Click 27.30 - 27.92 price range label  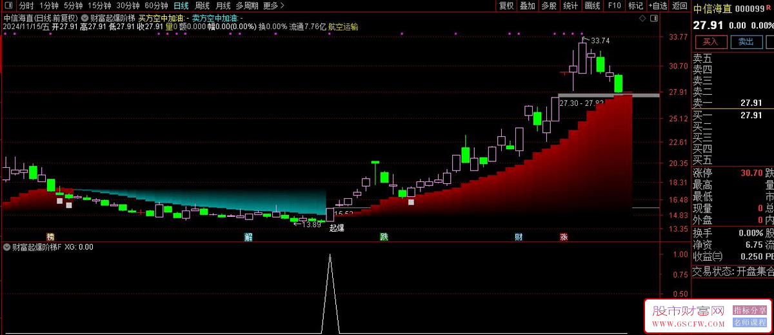582,103
